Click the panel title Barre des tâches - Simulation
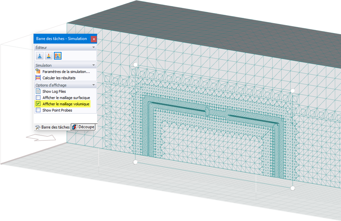 pyautogui.click(x=61, y=39)
